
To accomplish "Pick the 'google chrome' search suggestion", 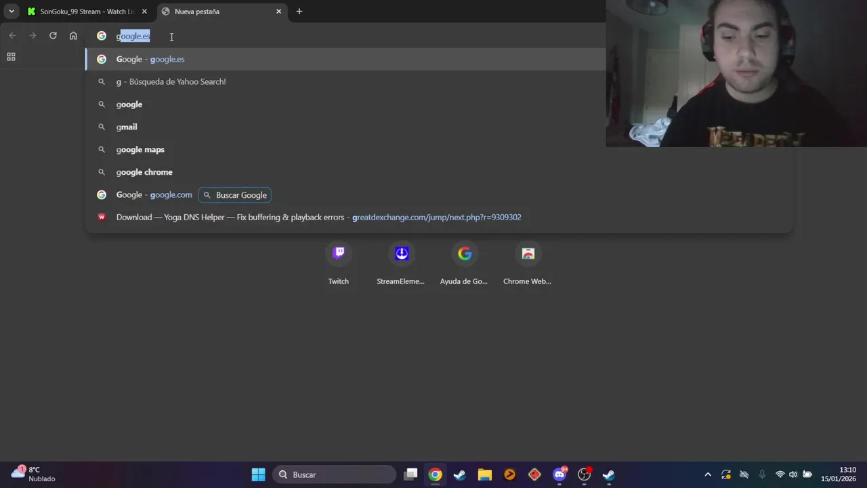I will coord(439,172).
